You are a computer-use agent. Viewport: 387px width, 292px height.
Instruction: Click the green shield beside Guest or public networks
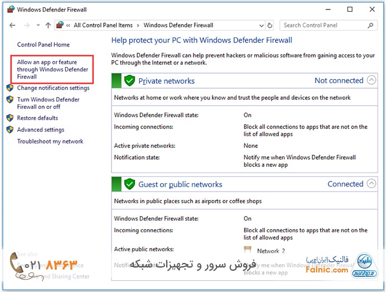(129, 184)
